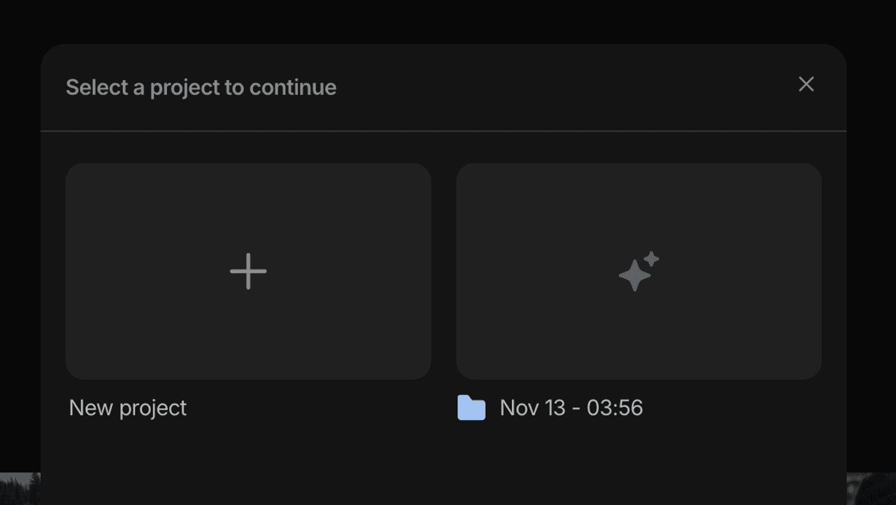
Task: Click the background image at bottom left
Action: (x=19, y=489)
